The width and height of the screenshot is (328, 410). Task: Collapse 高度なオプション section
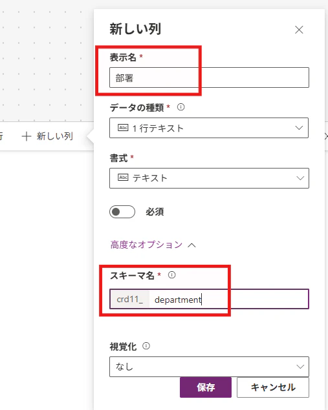[x=146, y=245]
